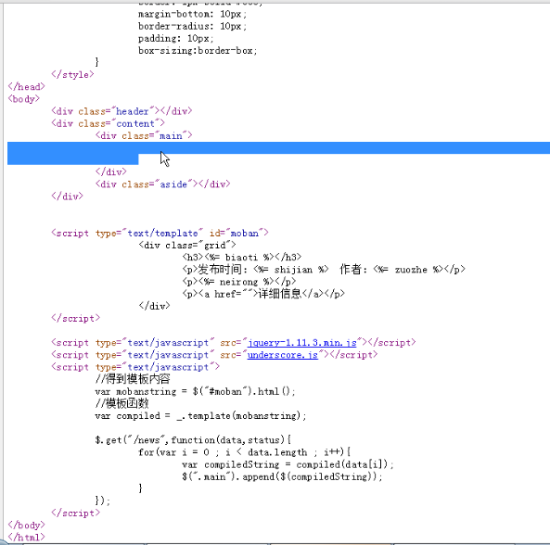The image size is (550, 545).
Task: Click the comment //模板函数
Action: [x=122, y=403]
